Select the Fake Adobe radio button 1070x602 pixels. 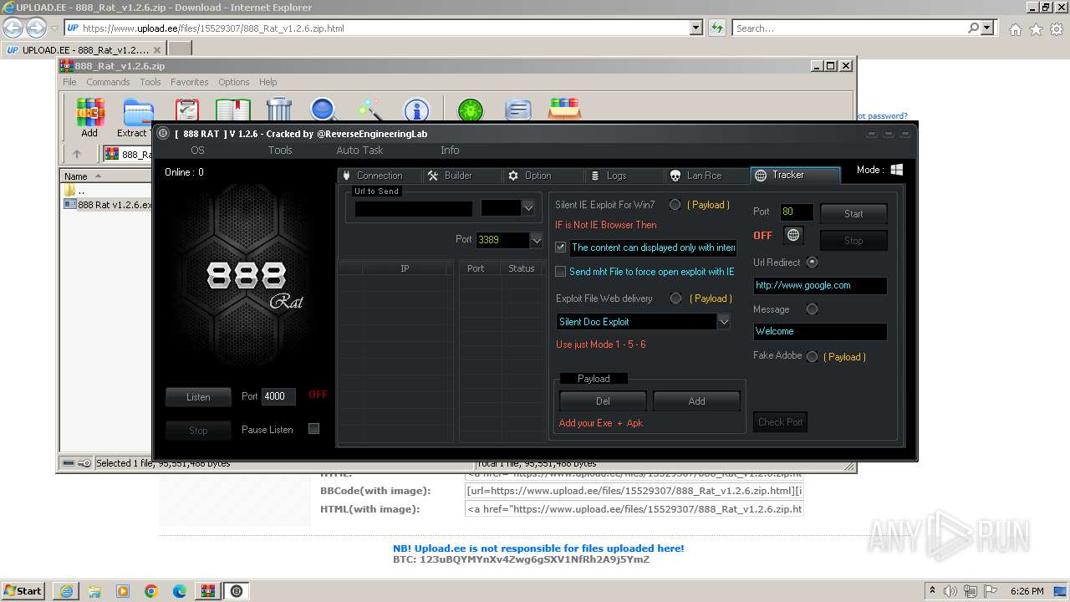pos(812,356)
